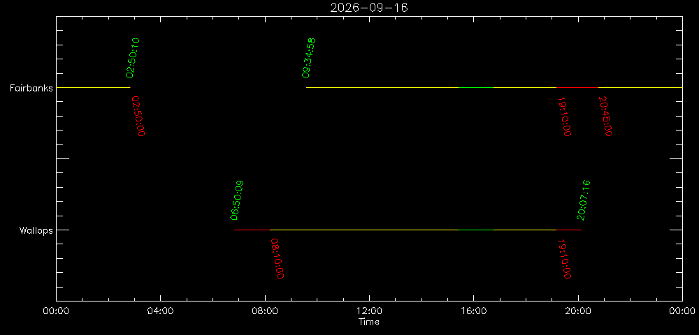Click the 16:00 tick label on axis
Viewport: 699px width, 335px height.
[x=473, y=311]
